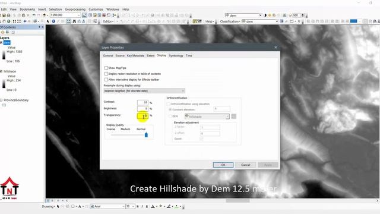Image resolution: width=380 pixels, height=214 pixels.
Task: Switch to the General tab
Action: [x=108, y=55]
